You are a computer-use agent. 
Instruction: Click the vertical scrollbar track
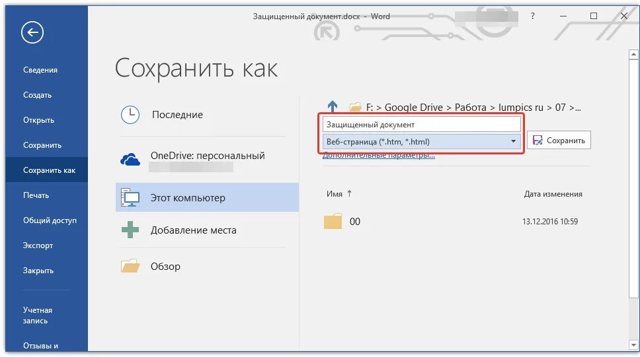click(x=633, y=318)
